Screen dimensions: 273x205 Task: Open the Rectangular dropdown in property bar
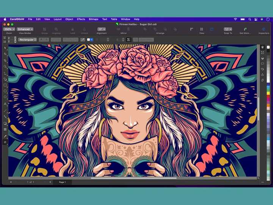(28, 40)
